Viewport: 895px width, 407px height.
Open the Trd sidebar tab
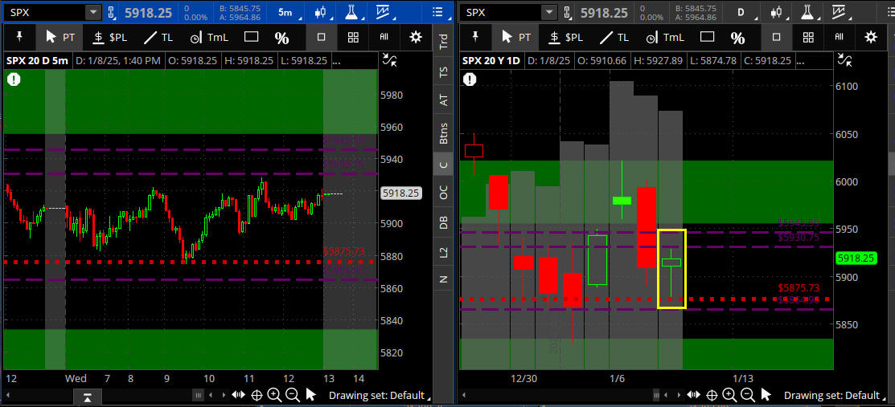point(443,43)
